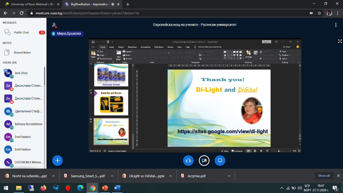Make presentation fullscreen with the arrows icon
343x193 pixels.
pos(340,41)
